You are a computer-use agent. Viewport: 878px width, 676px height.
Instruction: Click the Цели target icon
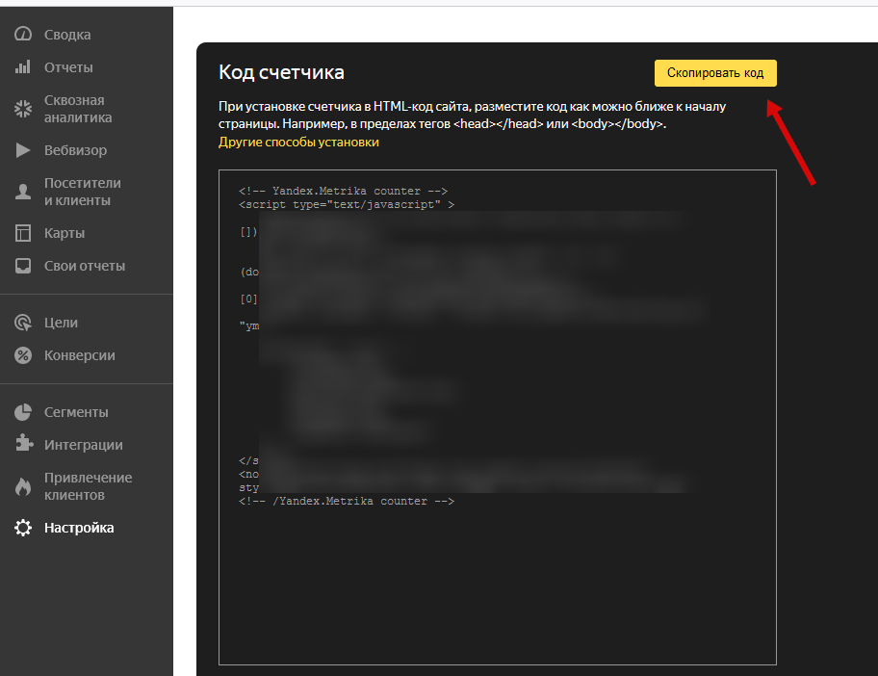click(23, 323)
